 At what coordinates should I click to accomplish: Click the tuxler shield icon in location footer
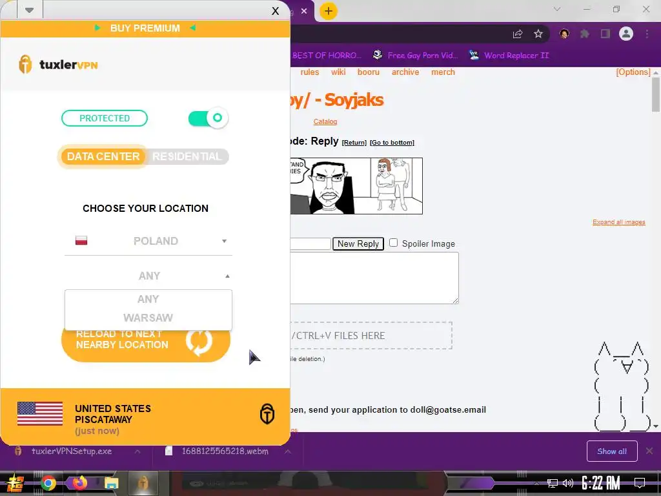(x=267, y=413)
